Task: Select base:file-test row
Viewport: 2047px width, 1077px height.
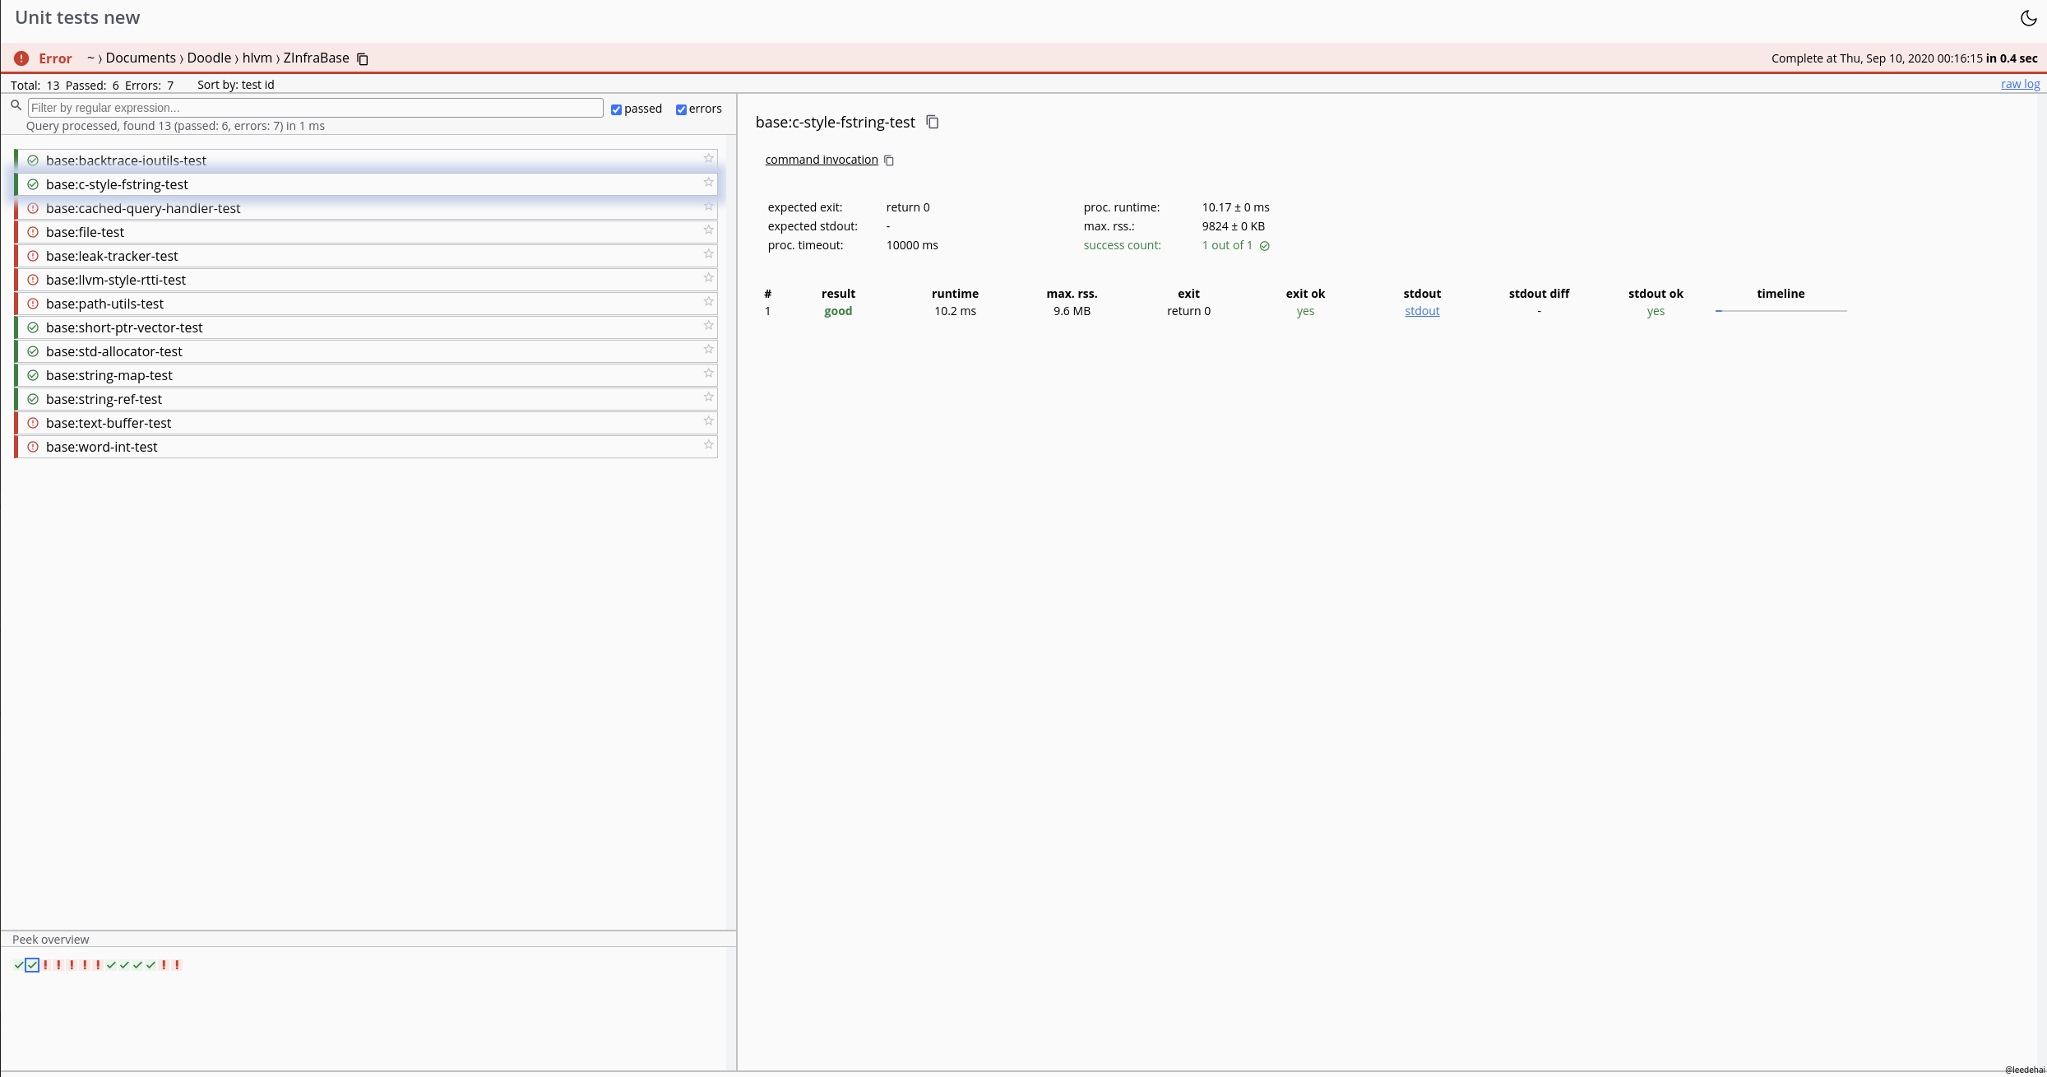Action: coord(367,232)
